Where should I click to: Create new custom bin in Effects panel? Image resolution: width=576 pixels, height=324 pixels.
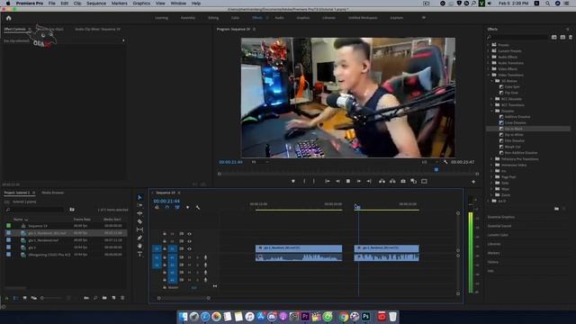click(556, 209)
